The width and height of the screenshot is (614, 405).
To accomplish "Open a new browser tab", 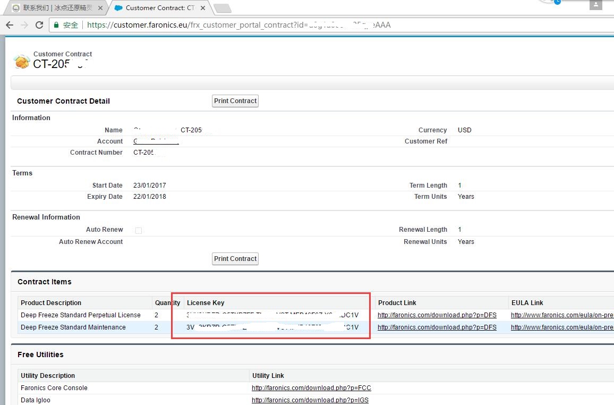I will click(x=222, y=8).
